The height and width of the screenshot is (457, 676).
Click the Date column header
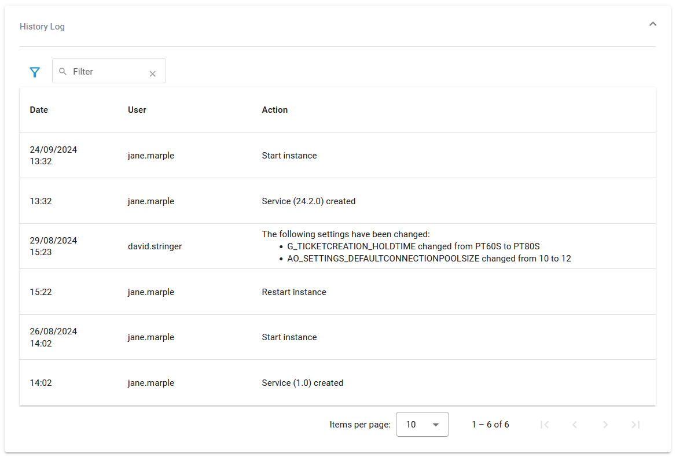[39, 110]
